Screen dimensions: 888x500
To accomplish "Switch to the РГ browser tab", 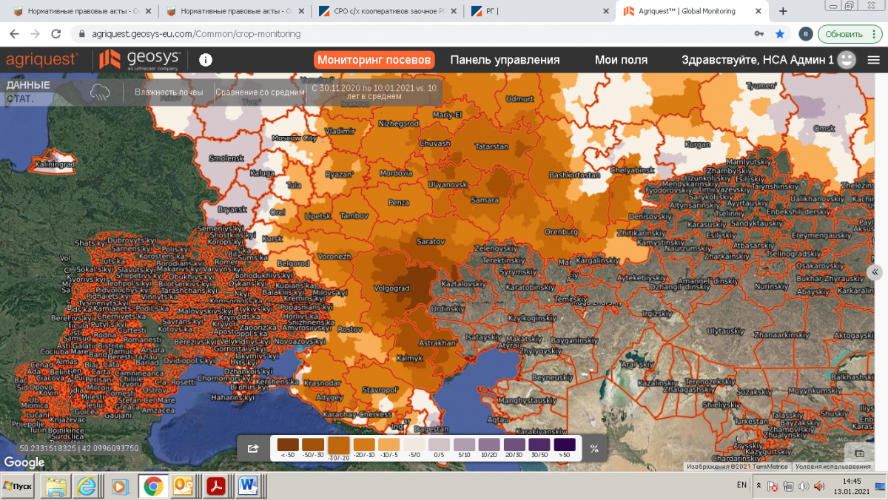I will tap(539, 11).
